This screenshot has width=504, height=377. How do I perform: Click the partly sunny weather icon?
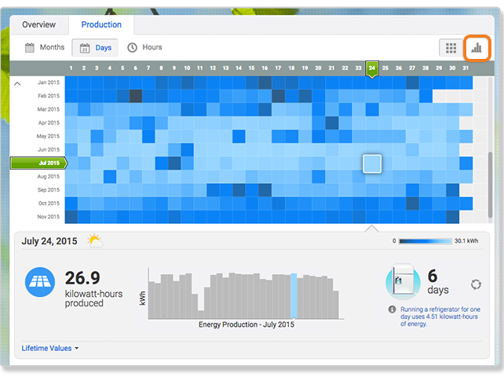pos(95,241)
